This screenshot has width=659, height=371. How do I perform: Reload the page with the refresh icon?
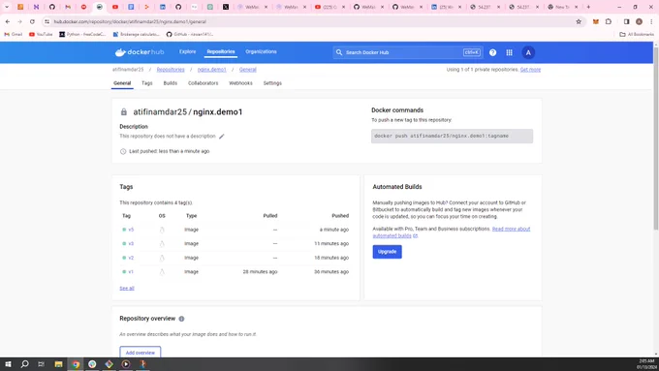point(32,21)
